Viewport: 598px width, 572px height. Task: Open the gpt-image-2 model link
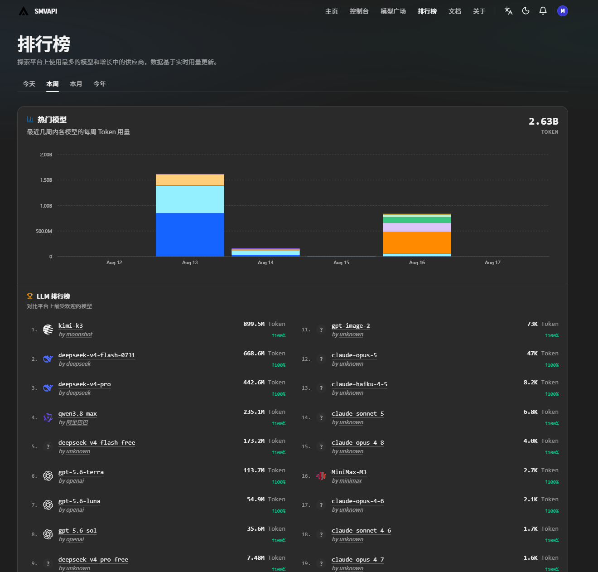click(x=351, y=325)
